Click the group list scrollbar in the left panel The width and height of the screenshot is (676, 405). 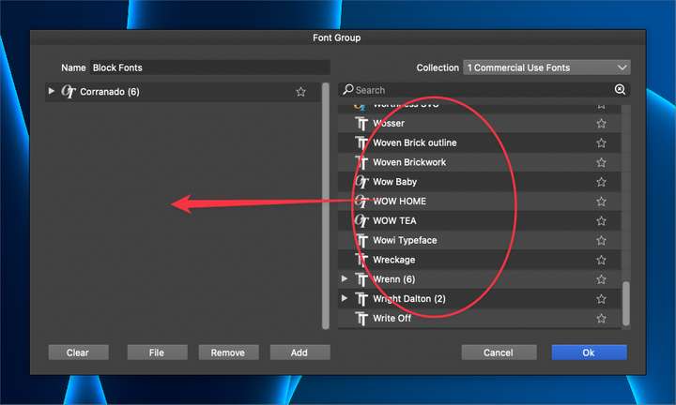[326, 205]
